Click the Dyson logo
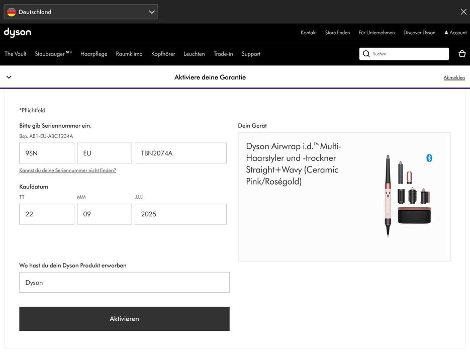 18,33
